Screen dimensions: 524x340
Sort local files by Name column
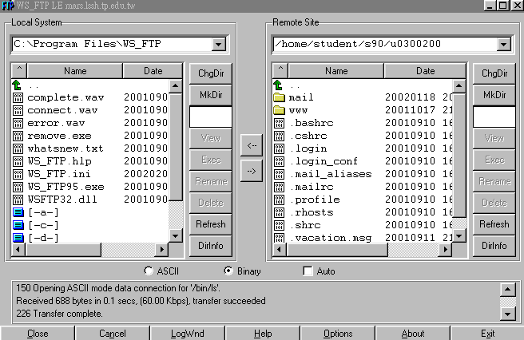75,70
